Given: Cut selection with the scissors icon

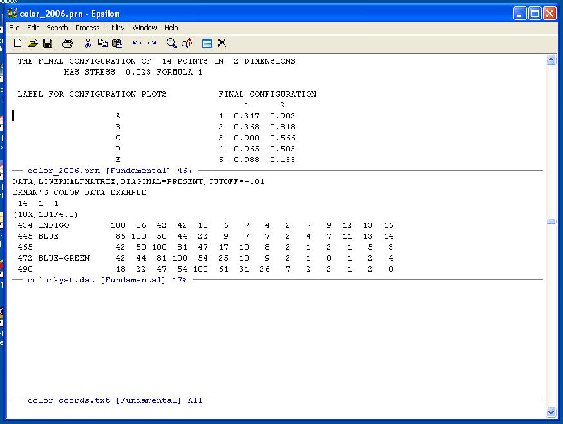Looking at the screenshot, I should tap(88, 43).
